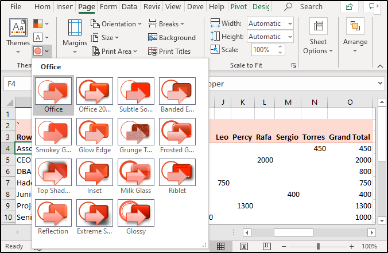Switch to the Formulas tab
This screenshot has height=253, width=388.
[x=108, y=7]
